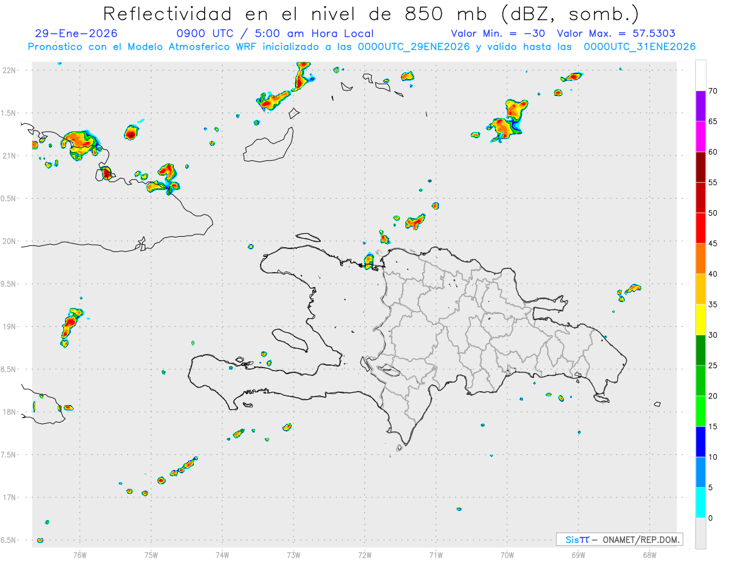The image size is (729, 563).
Task: Select the '20N' latitude label
Action: click(x=9, y=241)
